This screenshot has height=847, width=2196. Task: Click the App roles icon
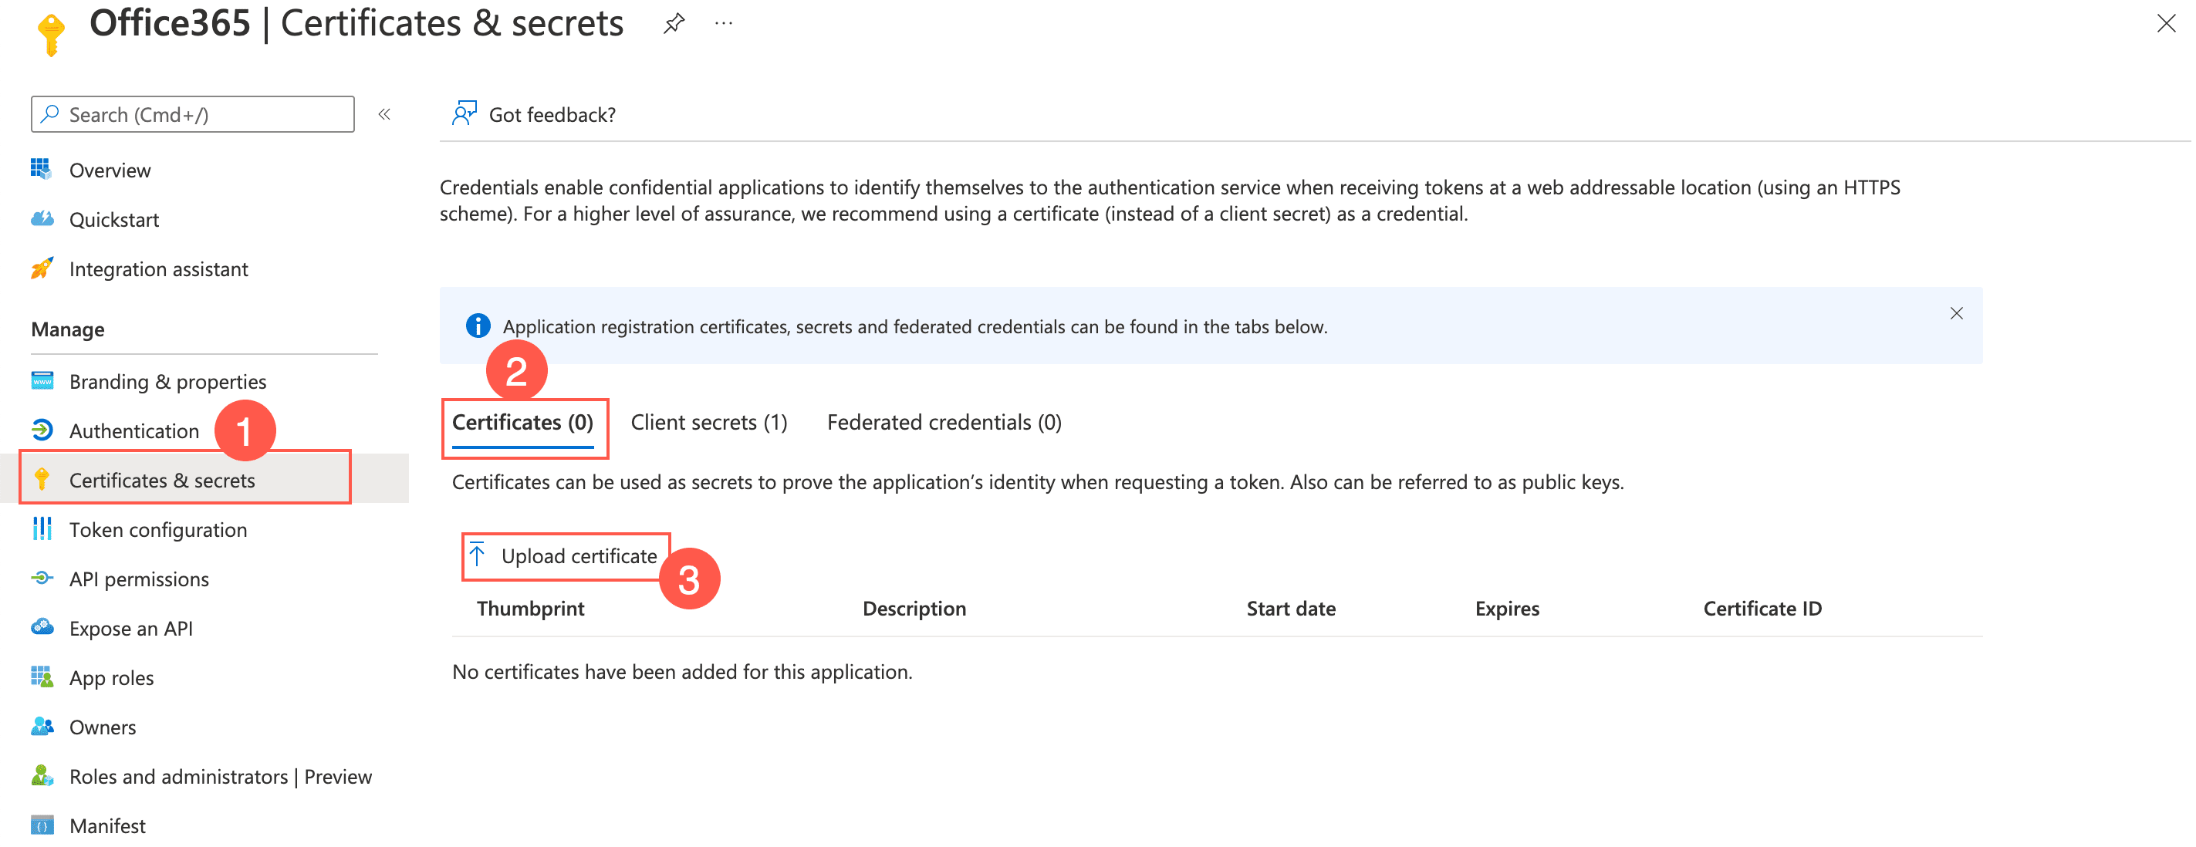click(x=42, y=677)
